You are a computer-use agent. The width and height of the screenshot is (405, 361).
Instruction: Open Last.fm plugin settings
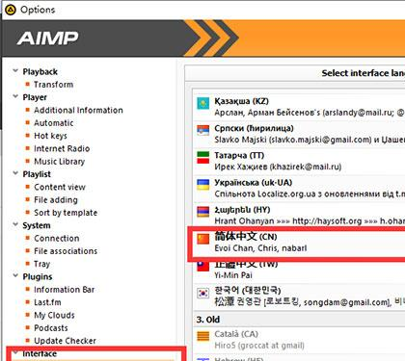pos(47,302)
